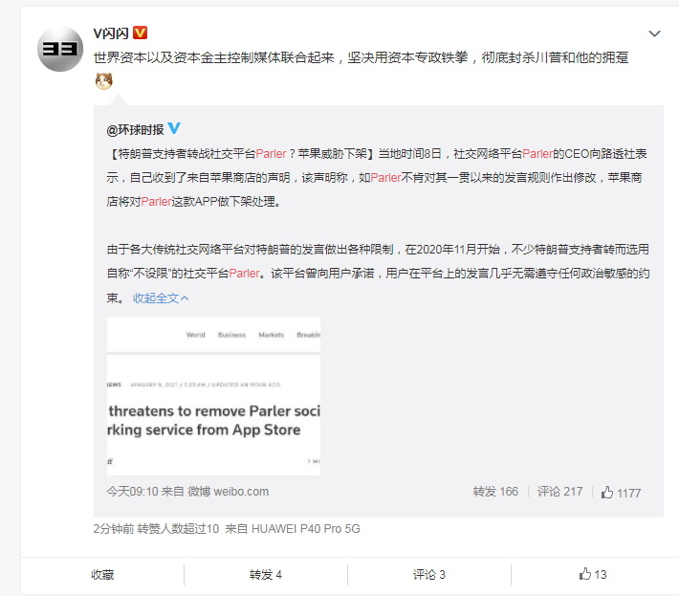
Task: Click orange V verification badge
Action: coord(140,33)
